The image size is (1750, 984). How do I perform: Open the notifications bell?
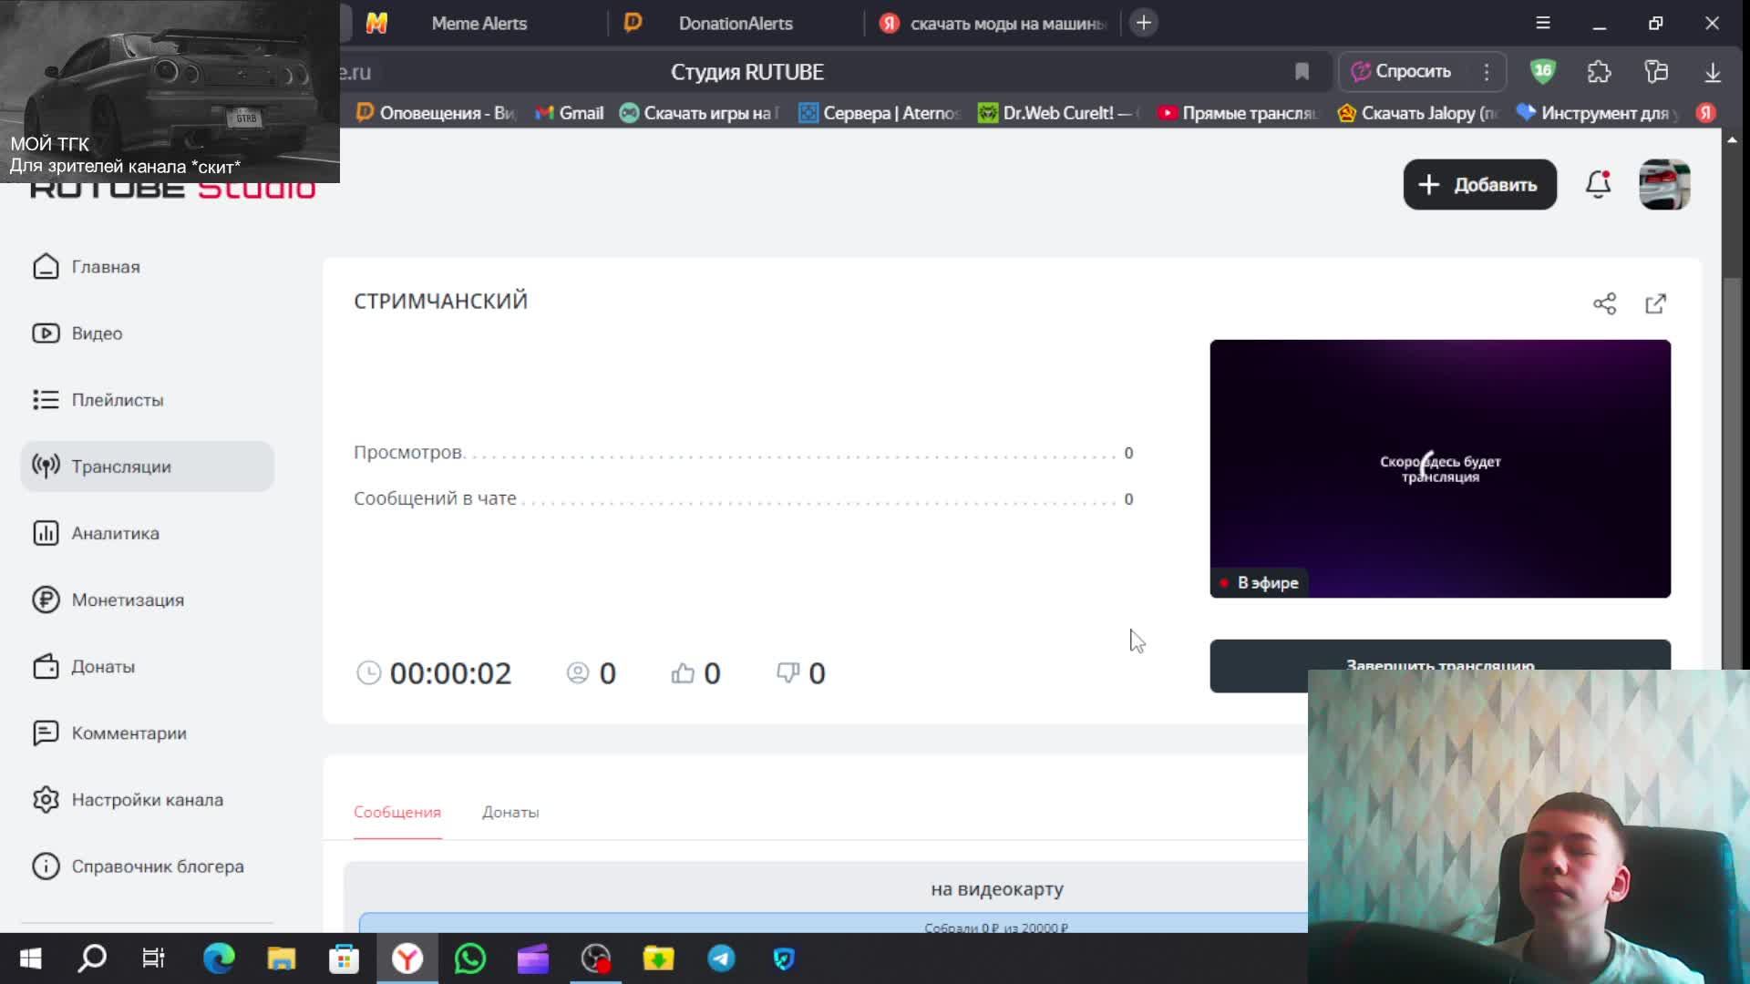pos(1598,185)
